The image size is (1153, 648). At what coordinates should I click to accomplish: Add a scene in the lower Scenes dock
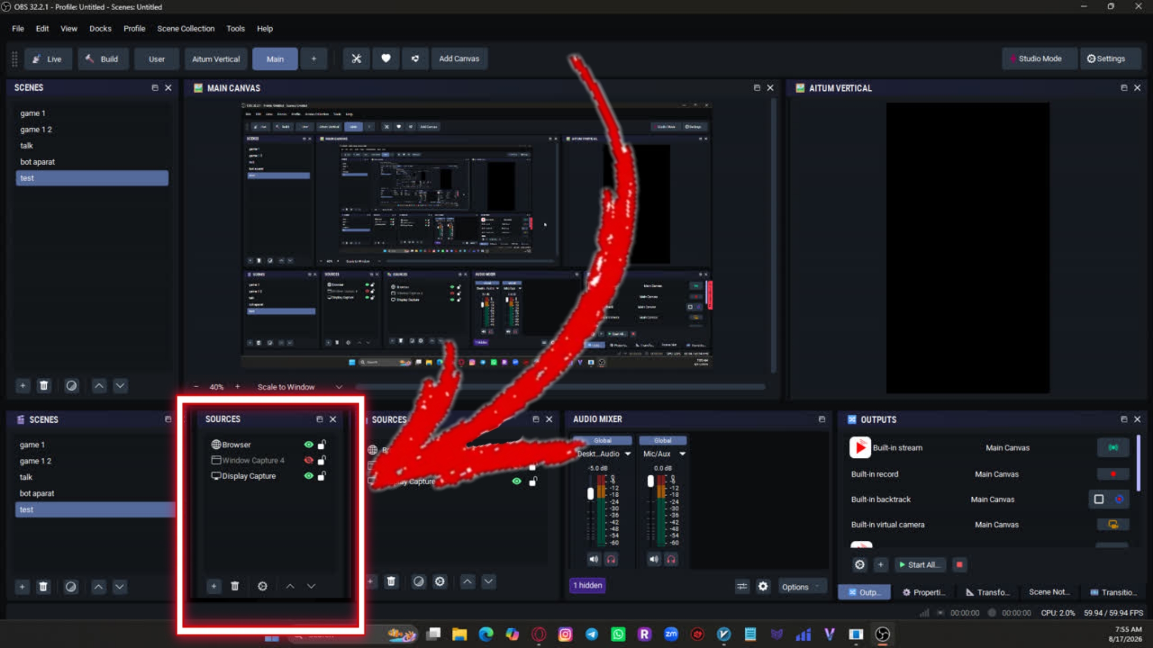coord(22,586)
